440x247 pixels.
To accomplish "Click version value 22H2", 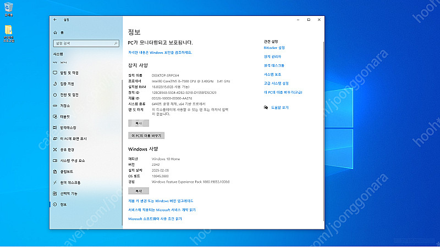I will pyautogui.click(x=156, y=165).
